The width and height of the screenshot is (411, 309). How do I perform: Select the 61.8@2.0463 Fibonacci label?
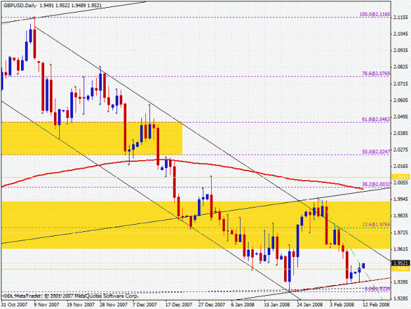pos(376,119)
